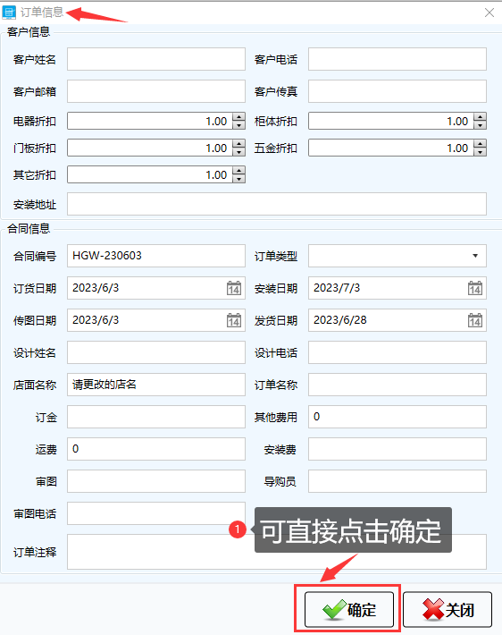502x635 pixels.
Task: Open calendar picker for 发货日期
Action: coord(475,320)
